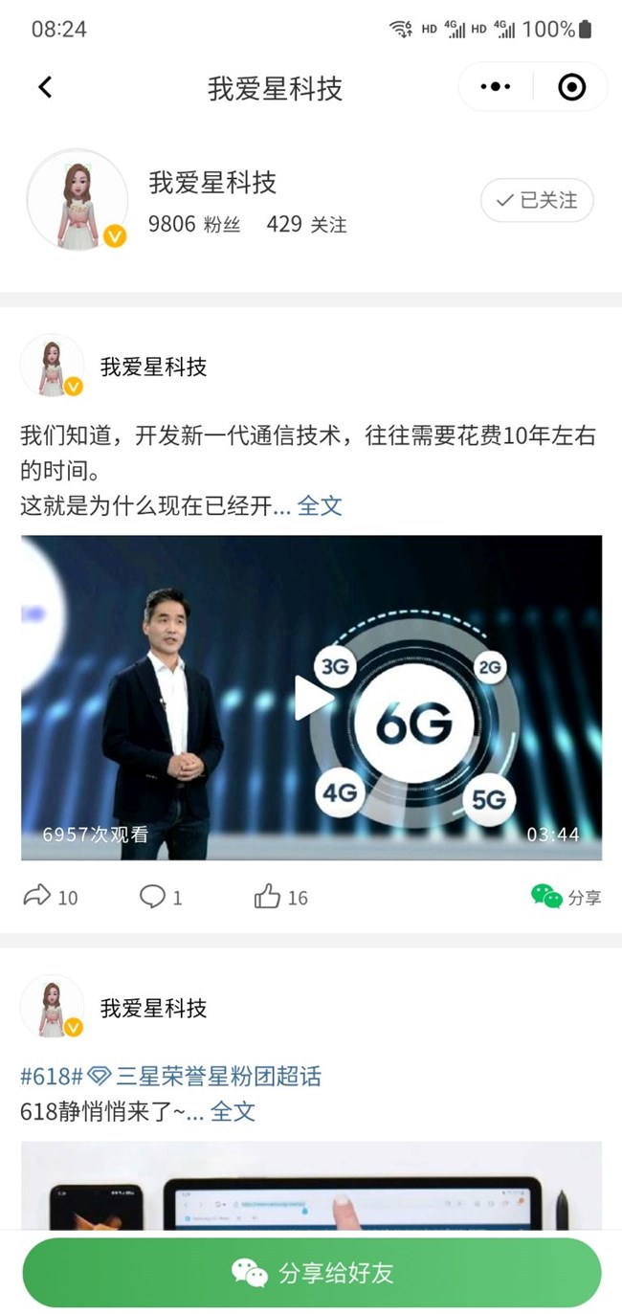The height and width of the screenshot is (1314, 622).
Task: View the 429 关注 following list
Action: 306,224
